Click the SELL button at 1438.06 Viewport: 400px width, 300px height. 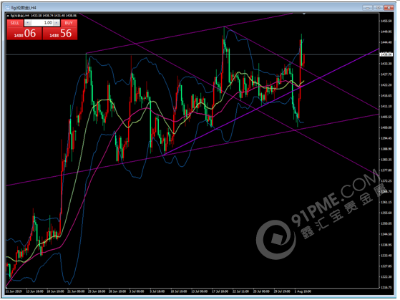24,34
